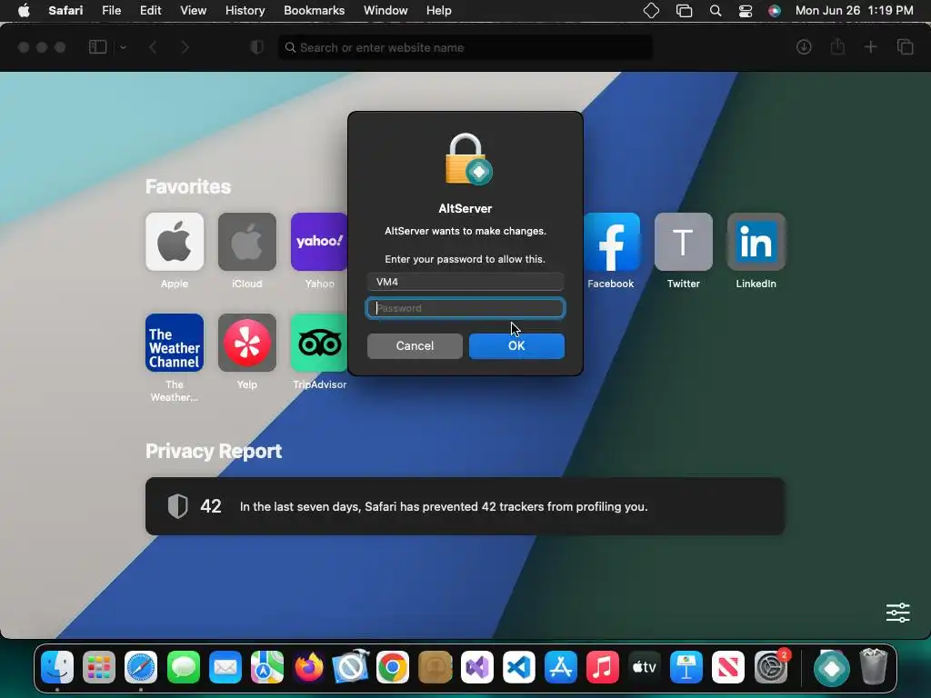The width and height of the screenshot is (931, 698).
Task: Click Safari in the Dock
Action: pyautogui.click(x=141, y=668)
